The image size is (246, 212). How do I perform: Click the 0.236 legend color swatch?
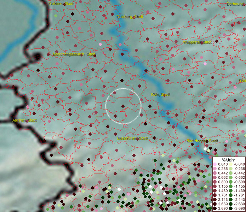pyautogui.click(x=215, y=169)
